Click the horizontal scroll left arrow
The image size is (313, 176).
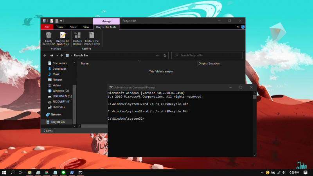(x=79, y=126)
